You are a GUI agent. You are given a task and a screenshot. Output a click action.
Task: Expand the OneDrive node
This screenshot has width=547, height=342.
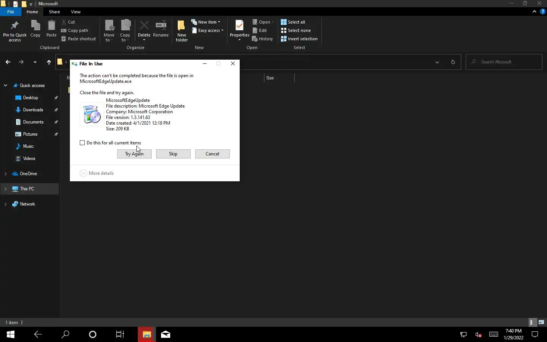(x=5, y=174)
